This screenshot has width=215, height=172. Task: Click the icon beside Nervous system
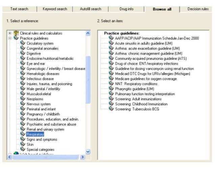point(23,104)
